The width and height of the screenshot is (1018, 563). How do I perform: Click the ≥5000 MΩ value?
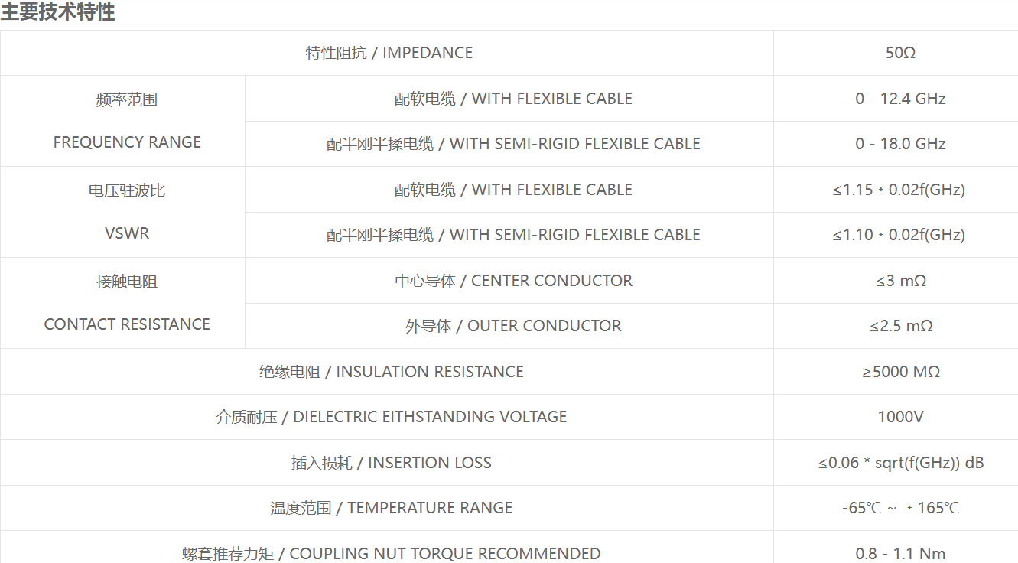[x=901, y=372]
